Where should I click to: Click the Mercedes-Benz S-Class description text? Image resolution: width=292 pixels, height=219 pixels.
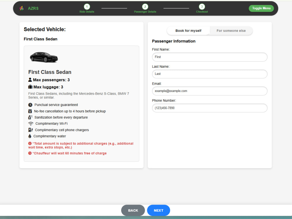[x=79, y=95]
